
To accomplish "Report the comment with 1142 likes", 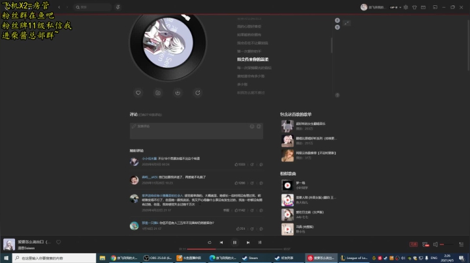I will click(x=226, y=210).
